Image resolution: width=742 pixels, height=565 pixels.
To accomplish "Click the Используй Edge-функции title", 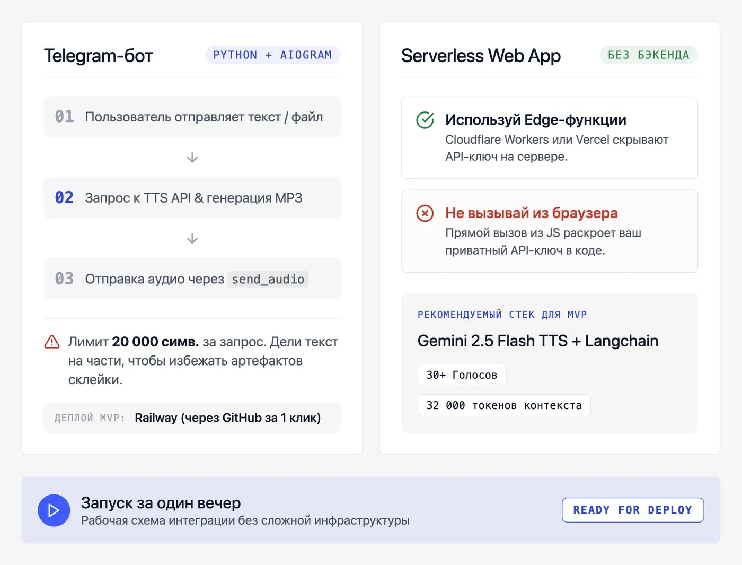I will tap(536, 120).
